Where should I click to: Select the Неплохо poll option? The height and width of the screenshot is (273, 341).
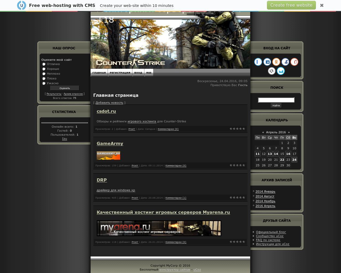click(x=44, y=74)
